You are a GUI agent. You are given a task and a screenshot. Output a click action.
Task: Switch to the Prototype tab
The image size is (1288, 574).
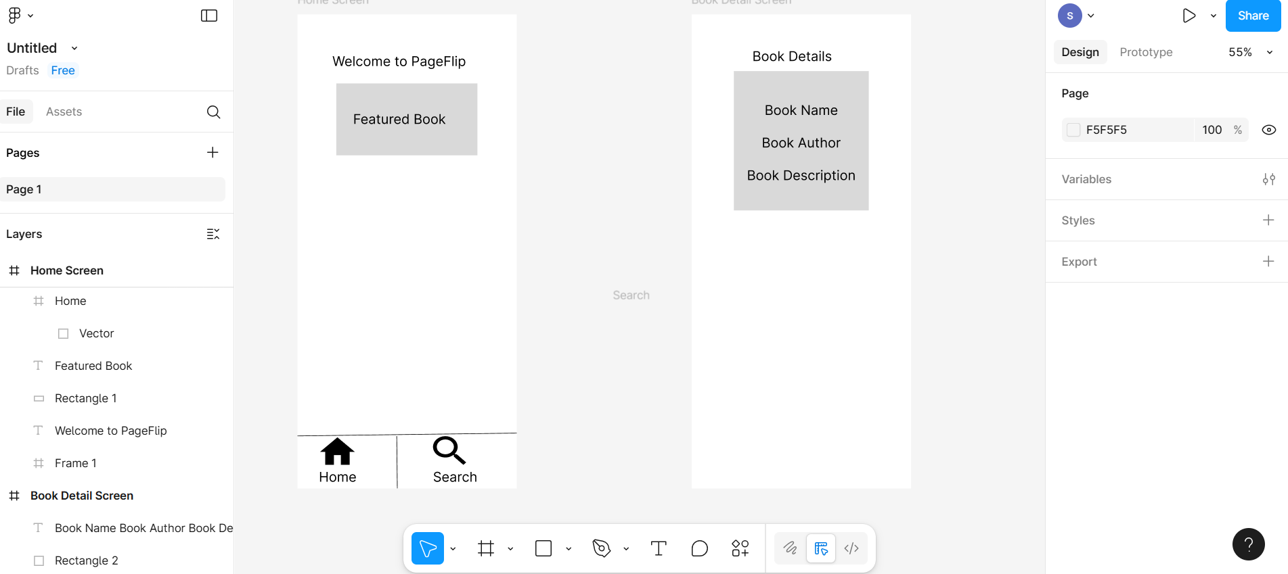[1145, 52]
